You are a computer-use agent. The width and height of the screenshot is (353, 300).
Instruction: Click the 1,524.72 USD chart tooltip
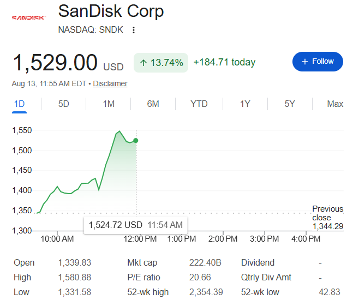[x=135, y=225]
